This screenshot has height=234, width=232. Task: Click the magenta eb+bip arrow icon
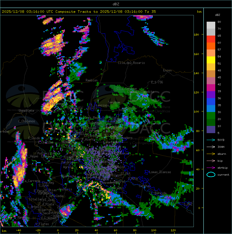click(x=211, y=168)
